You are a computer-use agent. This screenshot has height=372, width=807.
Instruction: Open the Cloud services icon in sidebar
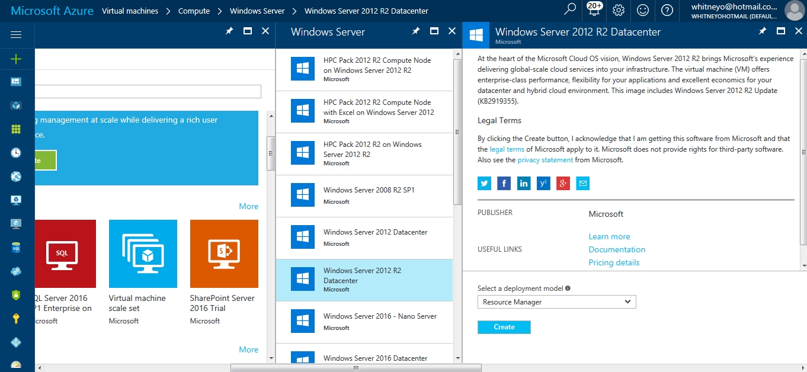pyautogui.click(x=16, y=271)
